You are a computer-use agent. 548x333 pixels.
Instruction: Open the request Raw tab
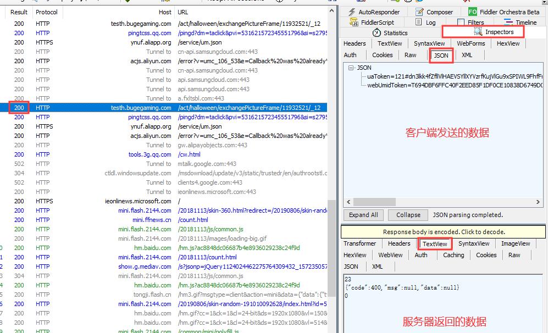click(x=410, y=55)
